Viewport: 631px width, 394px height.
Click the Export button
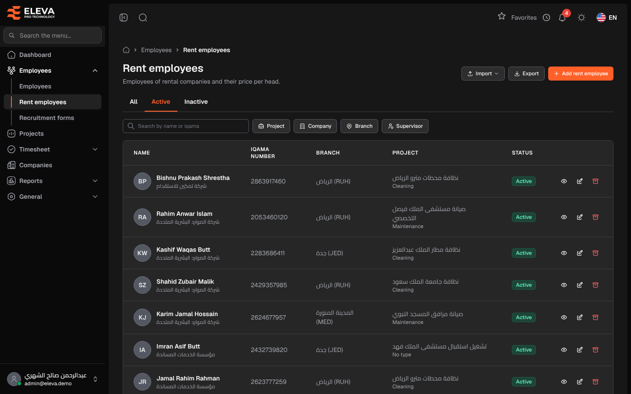pos(526,74)
